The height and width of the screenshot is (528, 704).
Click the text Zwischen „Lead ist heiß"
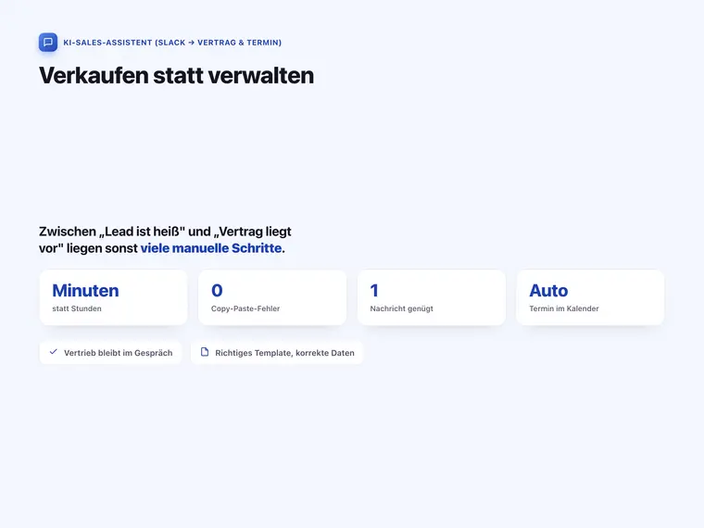coord(112,232)
